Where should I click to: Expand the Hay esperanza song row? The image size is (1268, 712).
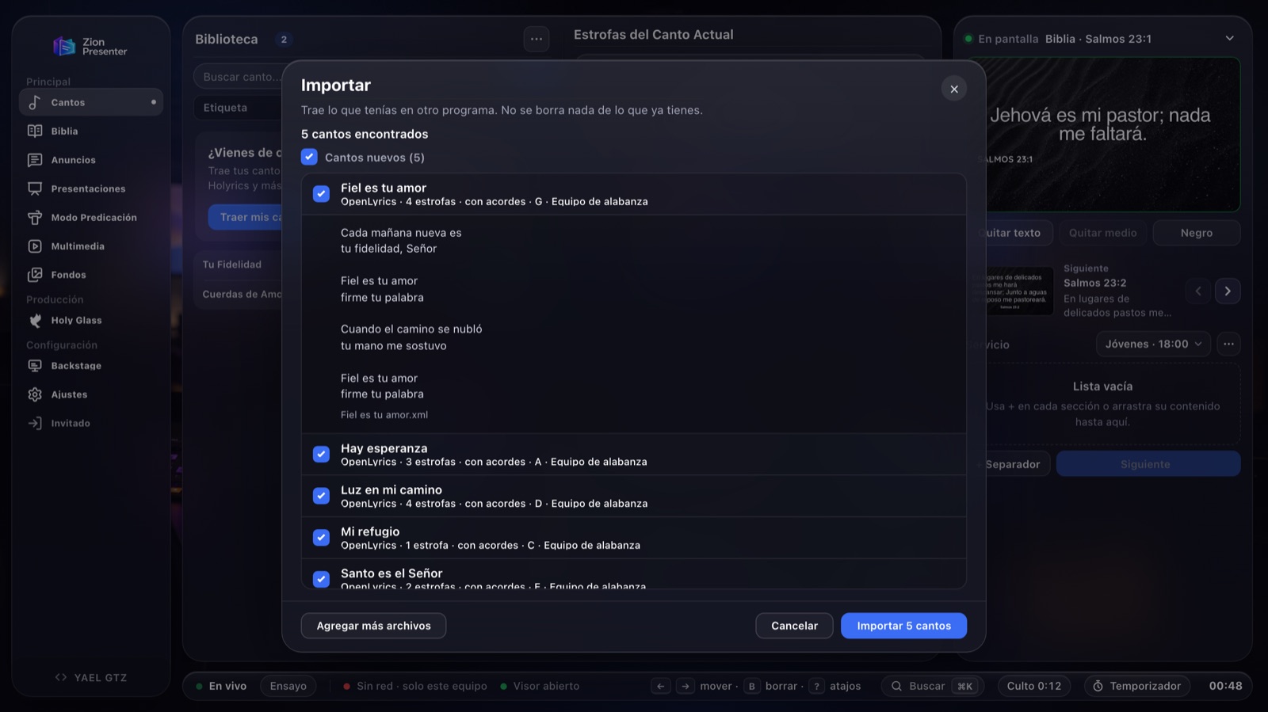634,455
